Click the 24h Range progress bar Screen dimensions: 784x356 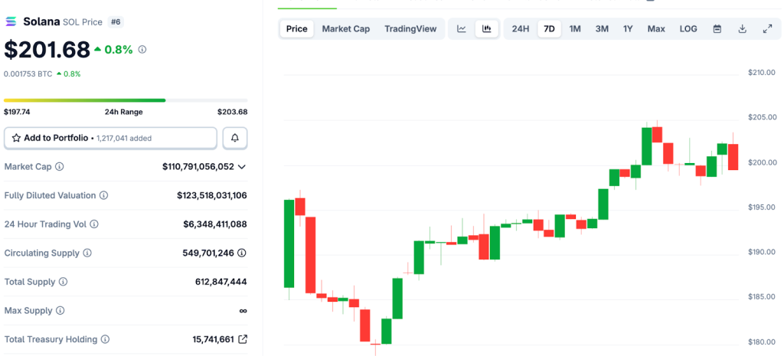pos(126,100)
